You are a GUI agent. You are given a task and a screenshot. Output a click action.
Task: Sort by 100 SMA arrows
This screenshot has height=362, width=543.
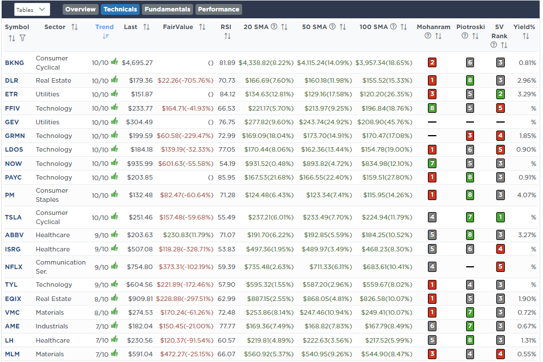pyautogui.click(x=404, y=27)
